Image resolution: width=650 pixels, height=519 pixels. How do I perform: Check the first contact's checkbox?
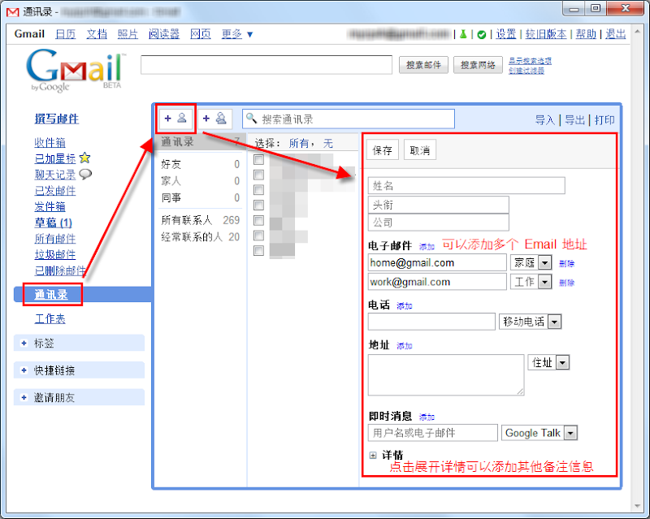click(x=257, y=159)
